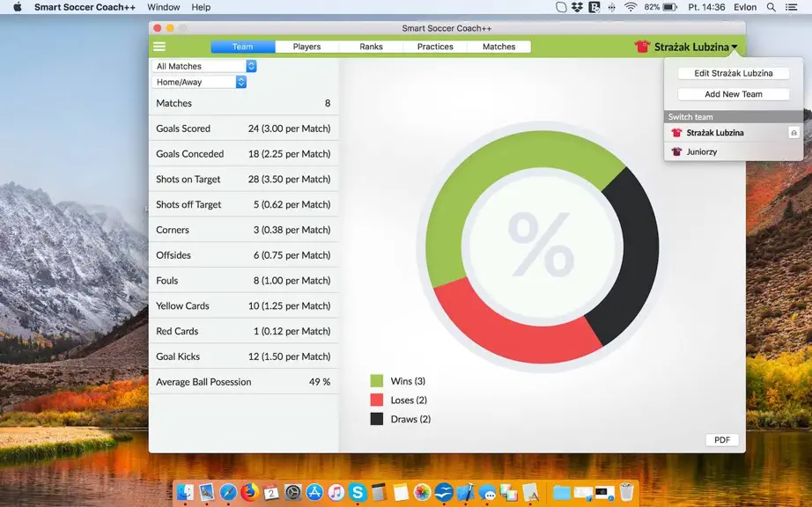Open the Home/Away dropdown
The image size is (812, 507).
click(x=199, y=82)
